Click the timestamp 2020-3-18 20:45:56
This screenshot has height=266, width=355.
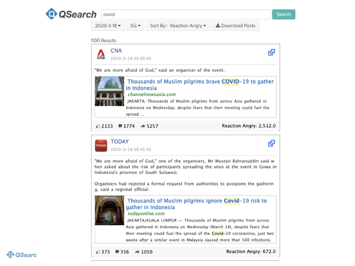click(130, 149)
